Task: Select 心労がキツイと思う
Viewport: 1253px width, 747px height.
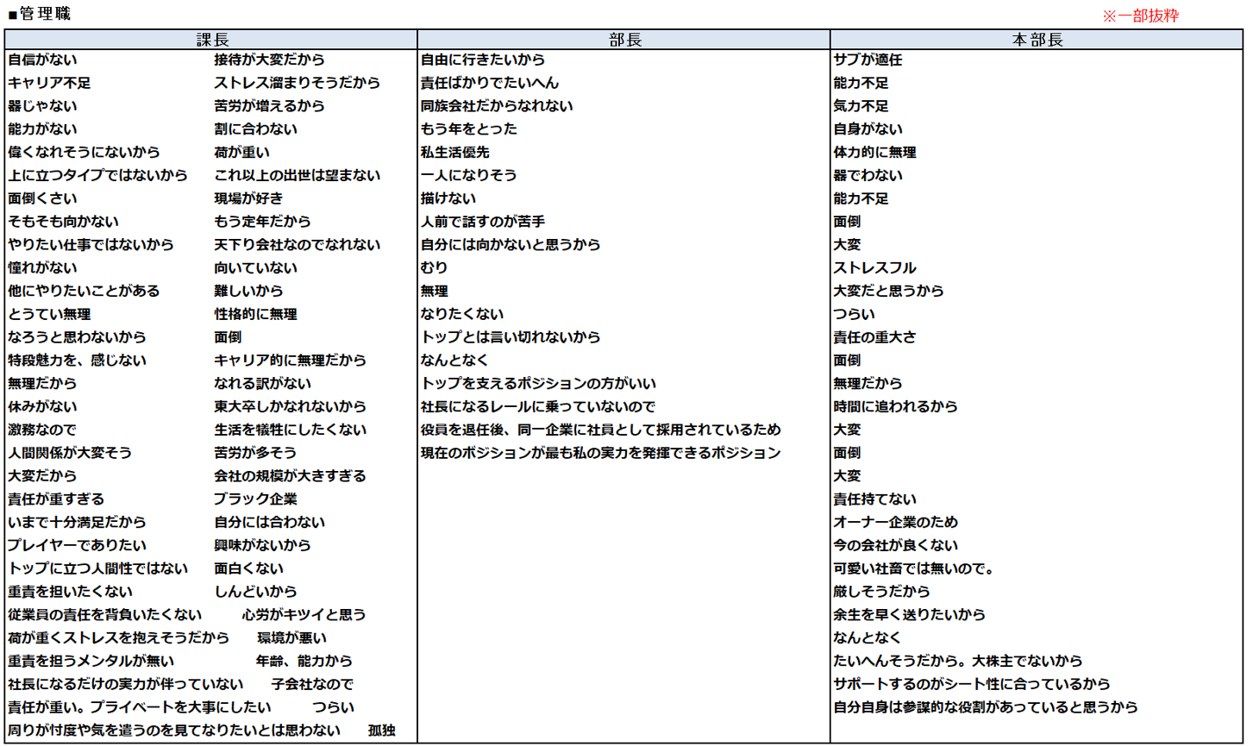Action: click(304, 614)
